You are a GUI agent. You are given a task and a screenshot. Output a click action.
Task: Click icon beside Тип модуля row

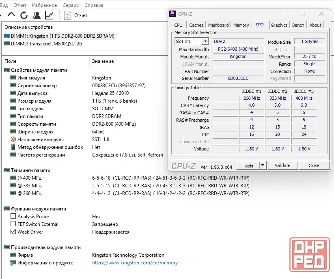point(13,108)
